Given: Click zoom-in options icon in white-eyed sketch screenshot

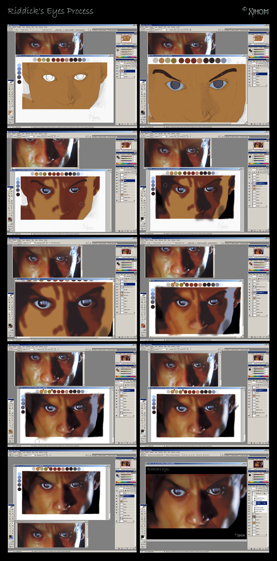Looking at the screenshot, I should (x=15, y=30).
